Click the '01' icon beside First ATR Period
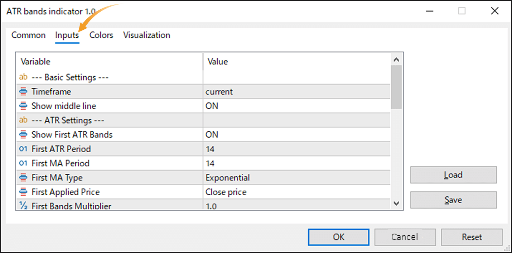 point(23,149)
